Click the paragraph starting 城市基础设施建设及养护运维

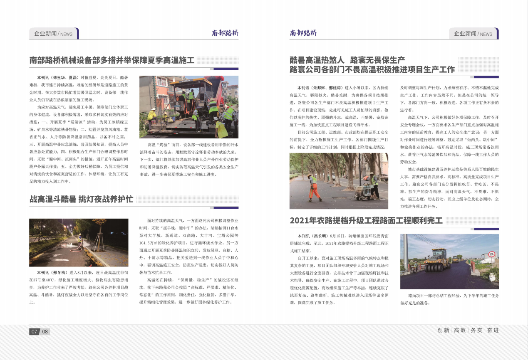pos(449,188)
